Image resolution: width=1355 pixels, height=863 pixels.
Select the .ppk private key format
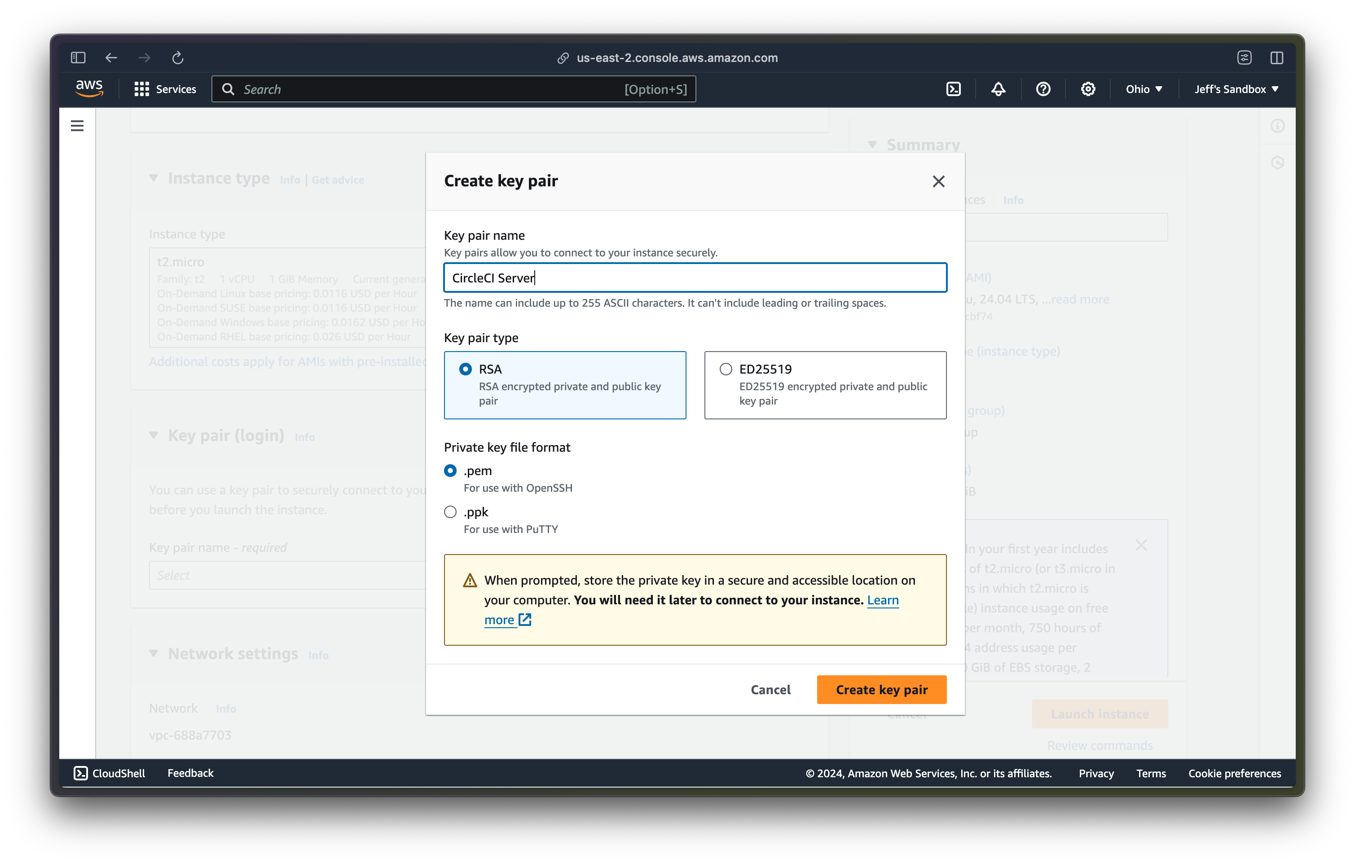tap(450, 512)
